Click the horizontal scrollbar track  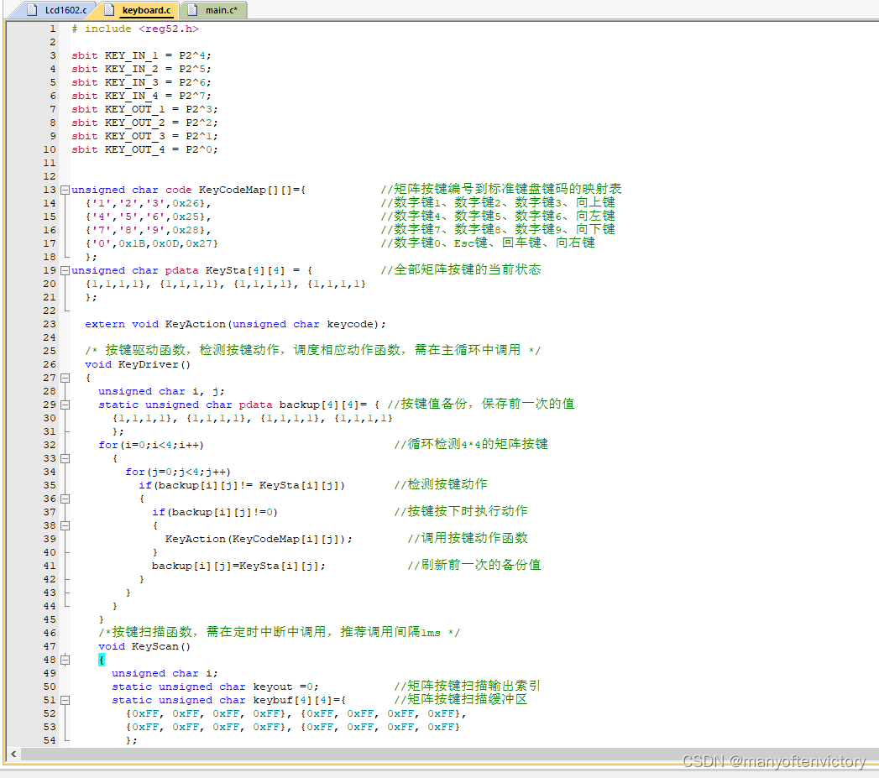click(448, 754)
